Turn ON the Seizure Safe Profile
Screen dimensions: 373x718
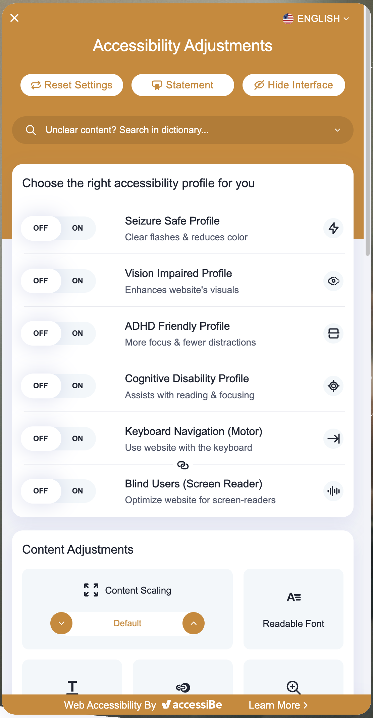77,228
